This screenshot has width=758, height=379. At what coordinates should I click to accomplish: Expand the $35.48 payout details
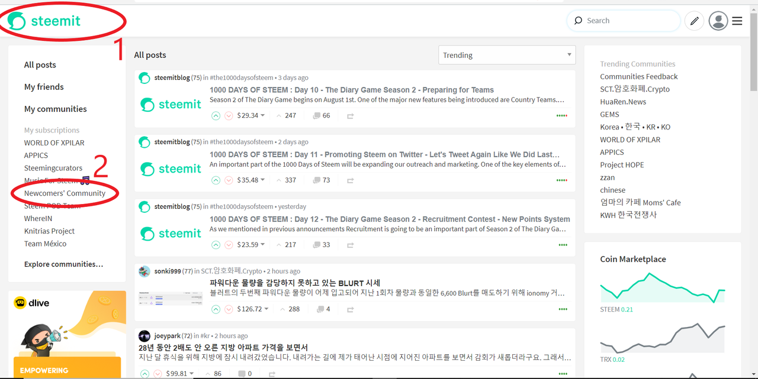251,180
